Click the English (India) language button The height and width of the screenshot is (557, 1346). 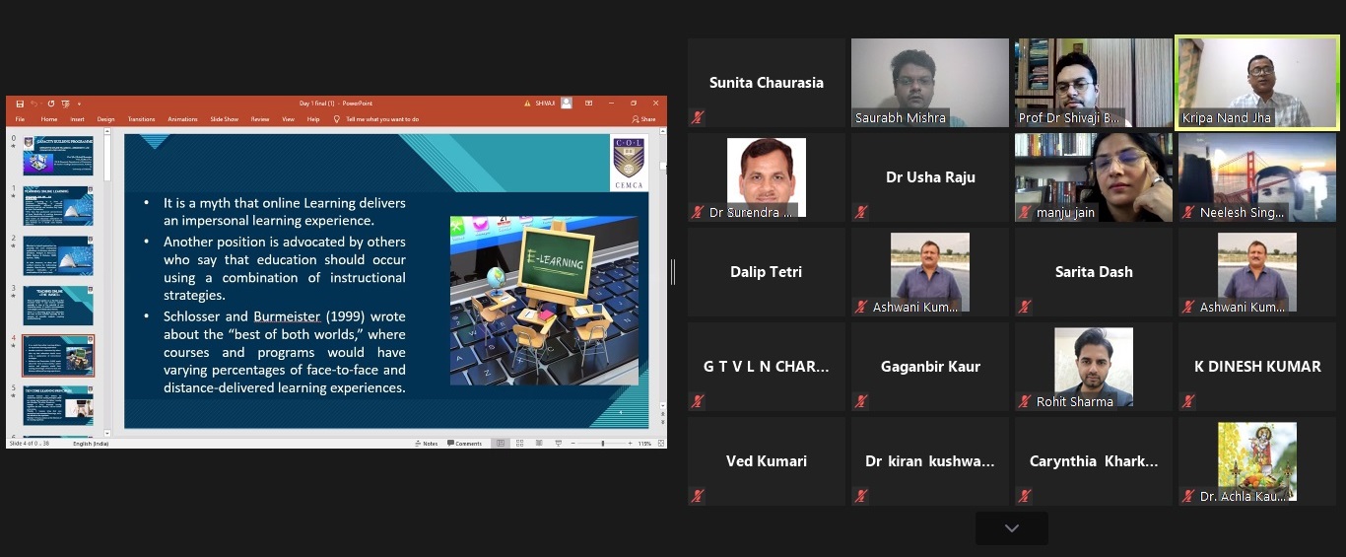pyautogui.click(x=91, y=444)
